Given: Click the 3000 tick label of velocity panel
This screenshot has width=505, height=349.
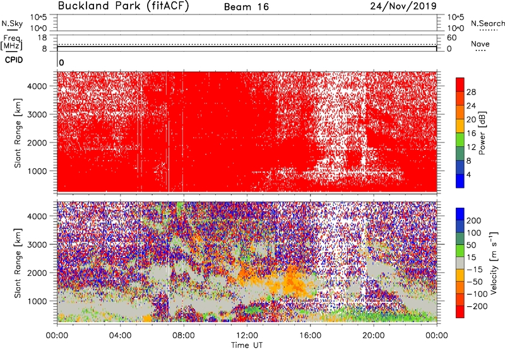Looking at the screenshot, I should click(x=37, y=244).
